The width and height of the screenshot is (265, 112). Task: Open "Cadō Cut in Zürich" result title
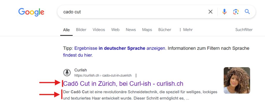click(123, 83)
